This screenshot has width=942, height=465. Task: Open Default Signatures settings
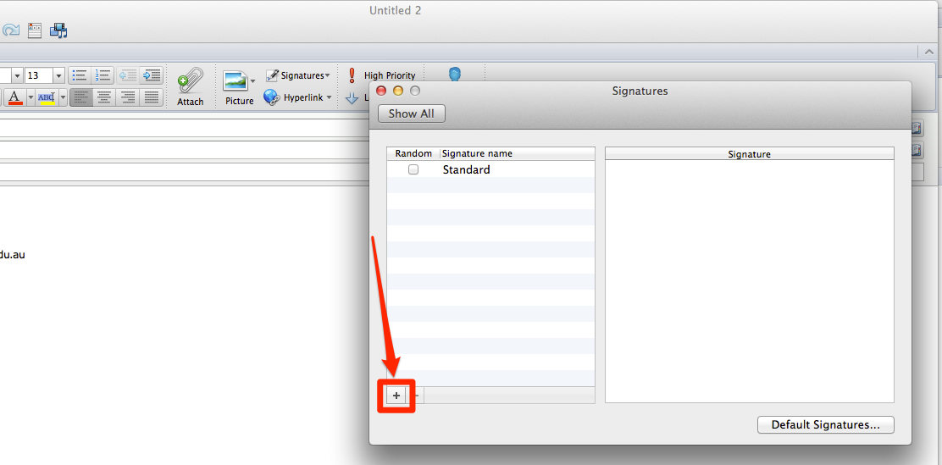(825, 424)
